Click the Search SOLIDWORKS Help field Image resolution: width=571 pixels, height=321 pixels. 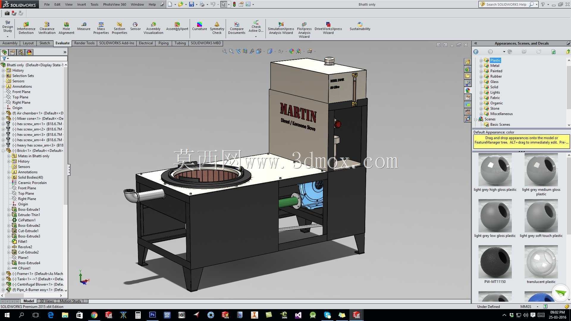click(x=507, y=4)
